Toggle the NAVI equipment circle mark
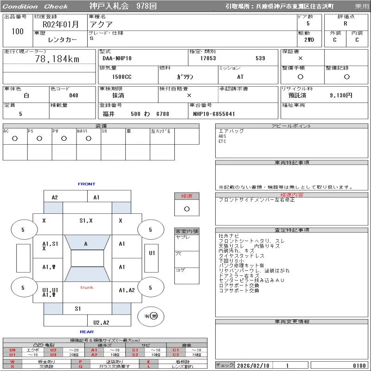This screenshot has width=371, height=371. tap(88, 138)
